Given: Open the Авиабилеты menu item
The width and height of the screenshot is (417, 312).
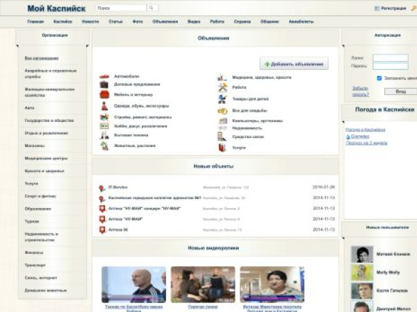Looking at the screenshot, I should click(x=302, y=21).
